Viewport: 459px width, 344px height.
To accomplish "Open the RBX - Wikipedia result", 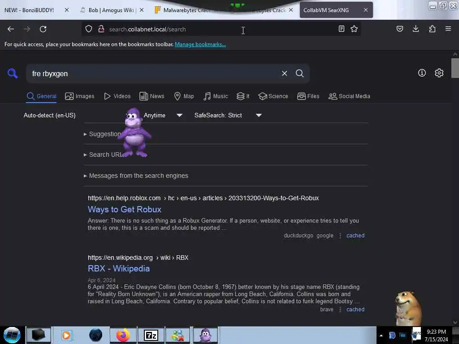I will pos(118,269).
